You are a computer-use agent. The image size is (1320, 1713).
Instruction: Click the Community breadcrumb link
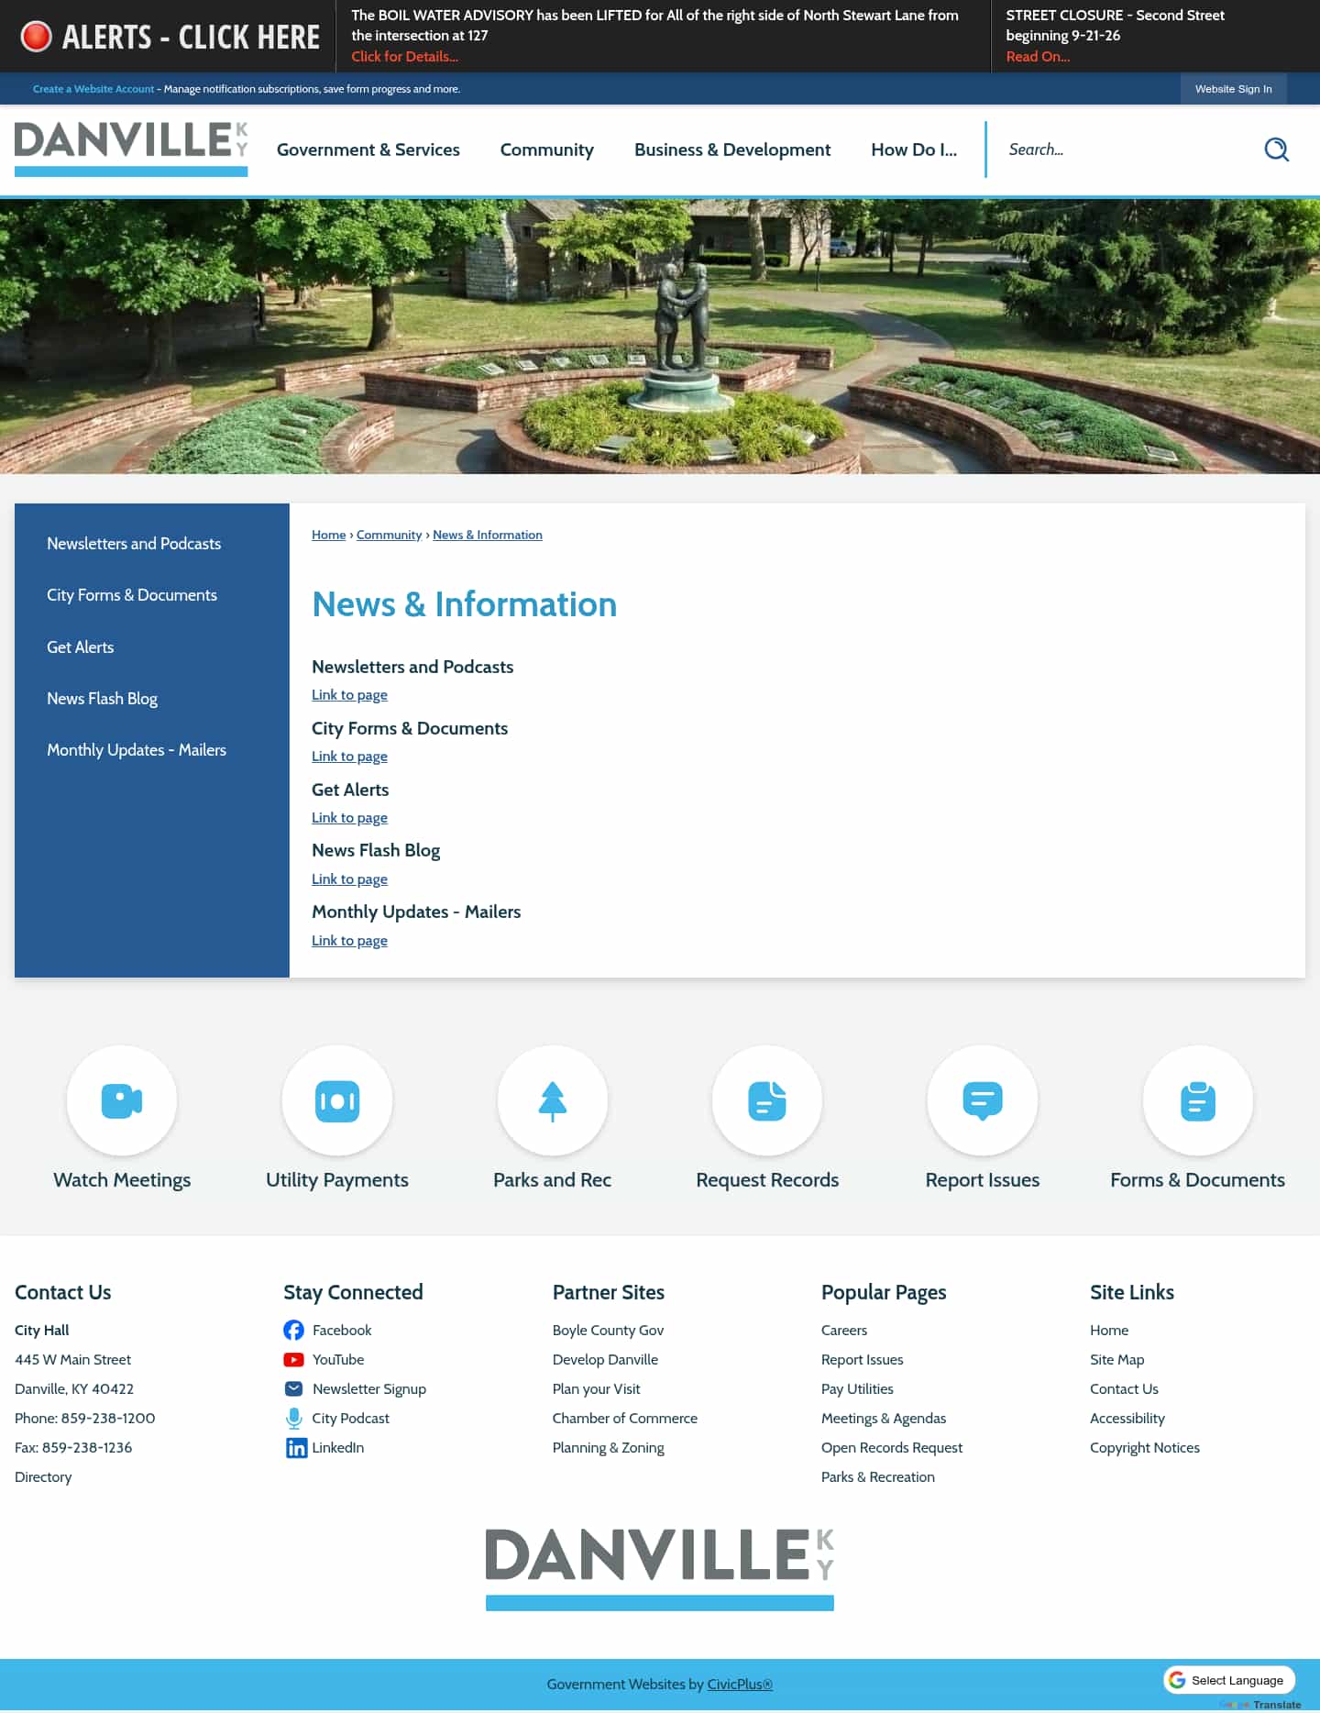coord(389,535)
